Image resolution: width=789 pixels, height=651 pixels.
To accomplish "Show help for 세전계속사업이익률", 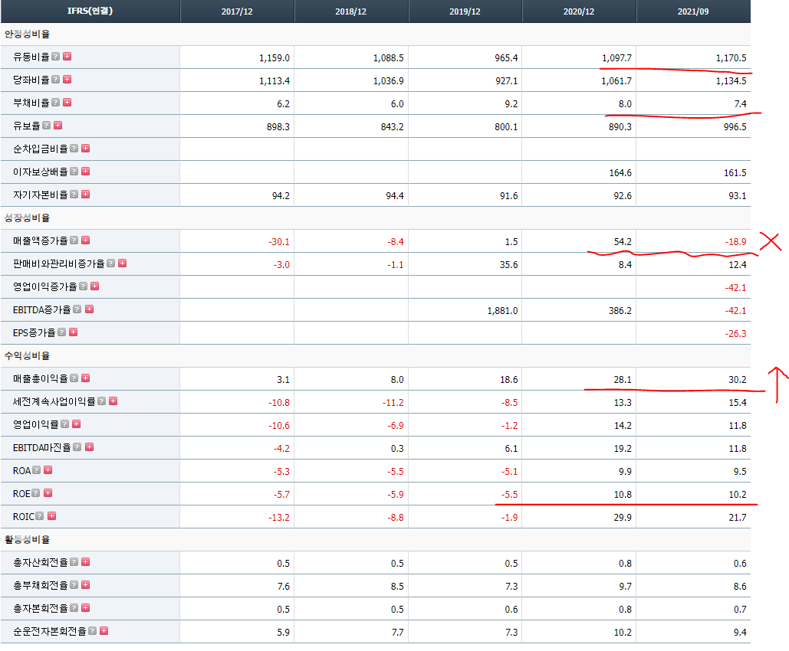I will click(x=102, y=401).
